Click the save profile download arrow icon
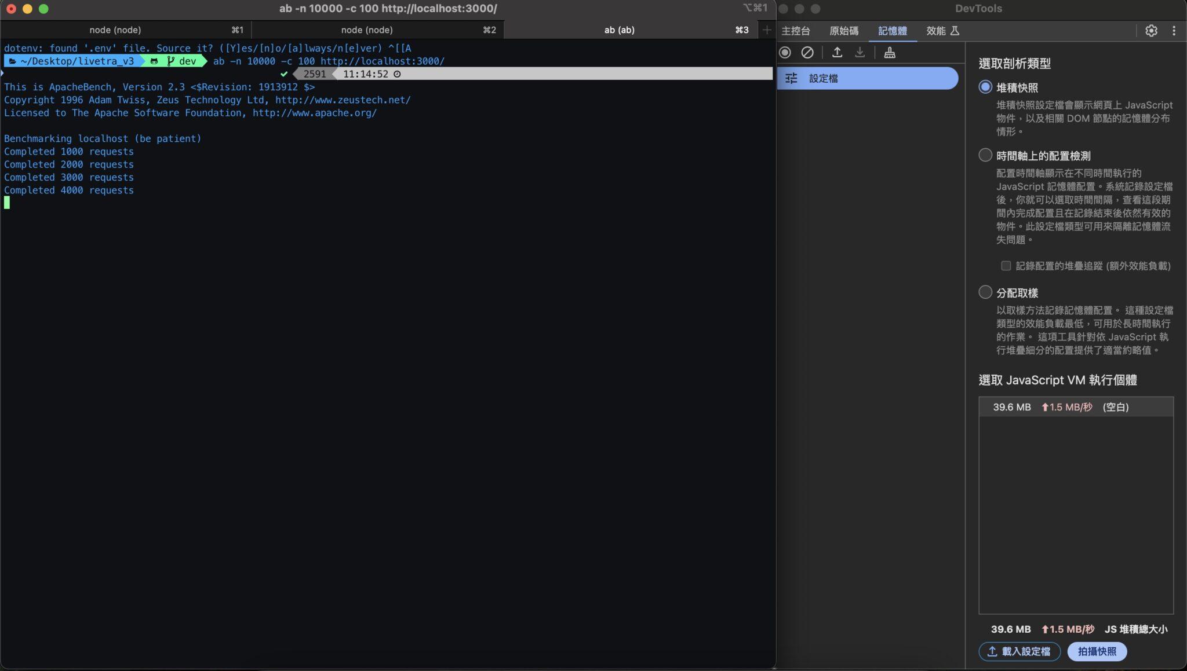The height and width of the screenshot is (671, 1187). (860, 53)
